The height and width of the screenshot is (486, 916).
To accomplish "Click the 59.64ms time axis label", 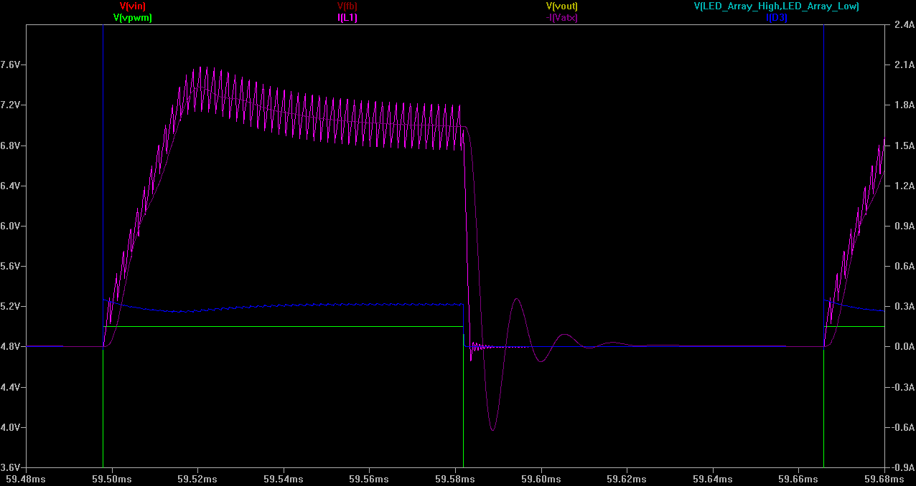I will coord(712,479).
